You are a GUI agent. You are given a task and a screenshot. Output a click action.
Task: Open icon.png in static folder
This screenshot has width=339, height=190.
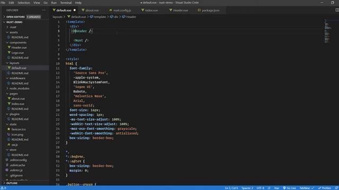tap(17, 135)
